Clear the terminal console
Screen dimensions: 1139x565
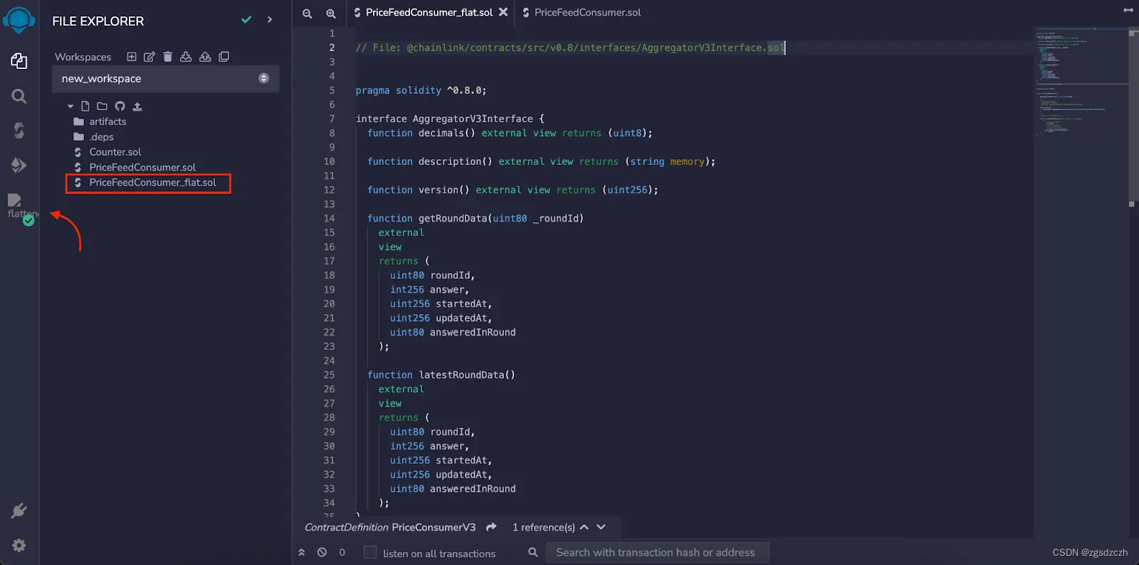pyautogui.click(x=322, y=552)
